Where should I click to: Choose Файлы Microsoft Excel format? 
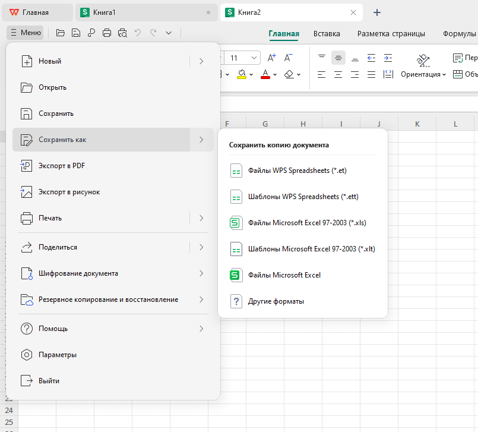pos(303,275)
